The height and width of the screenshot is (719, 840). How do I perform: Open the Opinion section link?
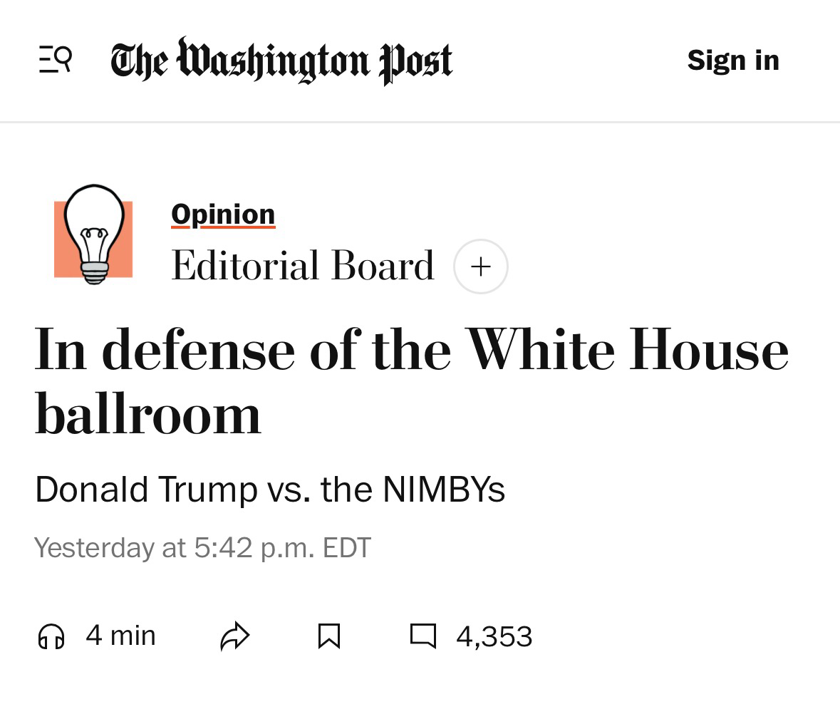(223, 214)
